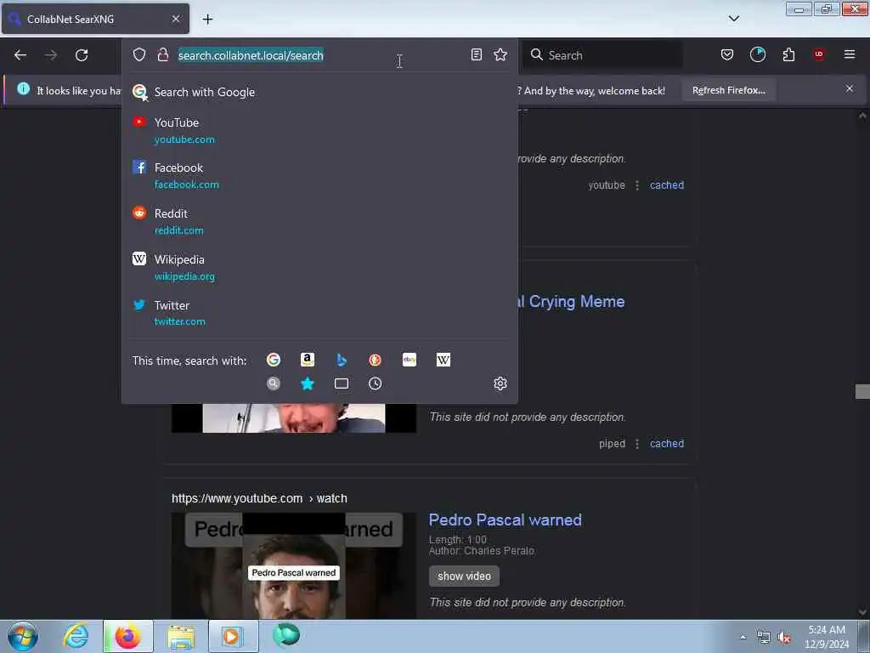Search open tabs with the tab icon
This screenshot has height=653, width=870.
pos(342,383)
